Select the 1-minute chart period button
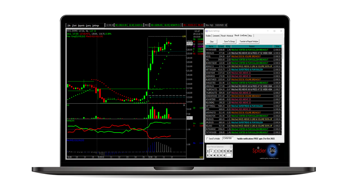The height and width of the screenshot is (187, 352). click(x=211, y=151)
